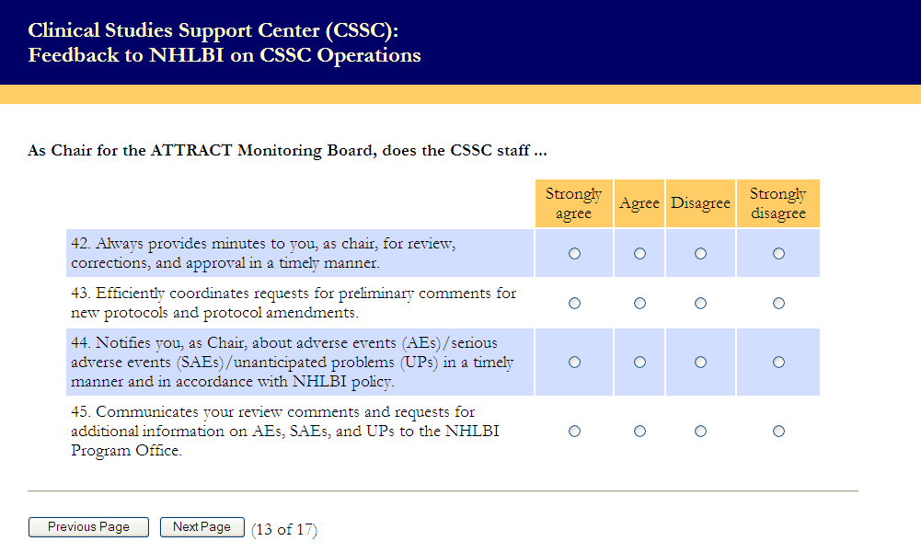Advance with the Next Page button

click(201, 527)
